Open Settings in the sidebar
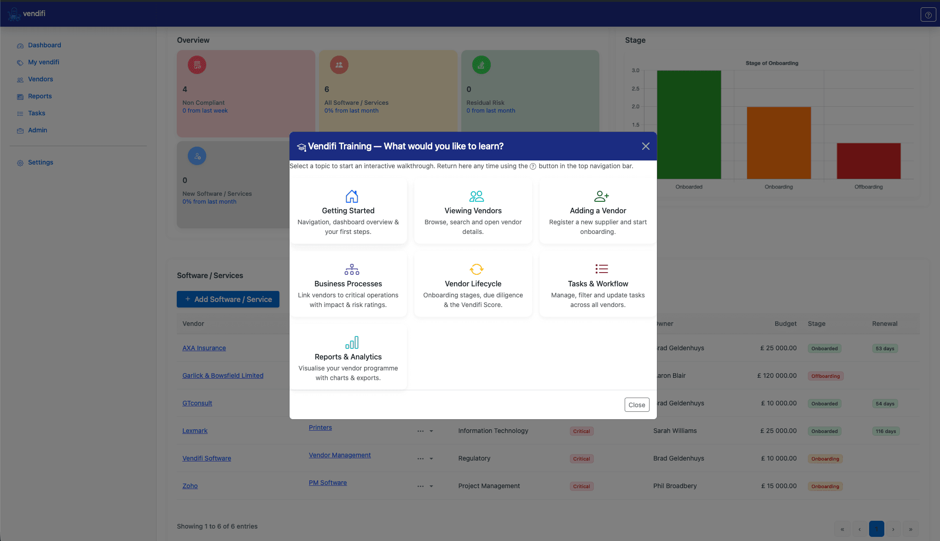The height and width of the screenshot is (541, 940). (x=41, y=162)
